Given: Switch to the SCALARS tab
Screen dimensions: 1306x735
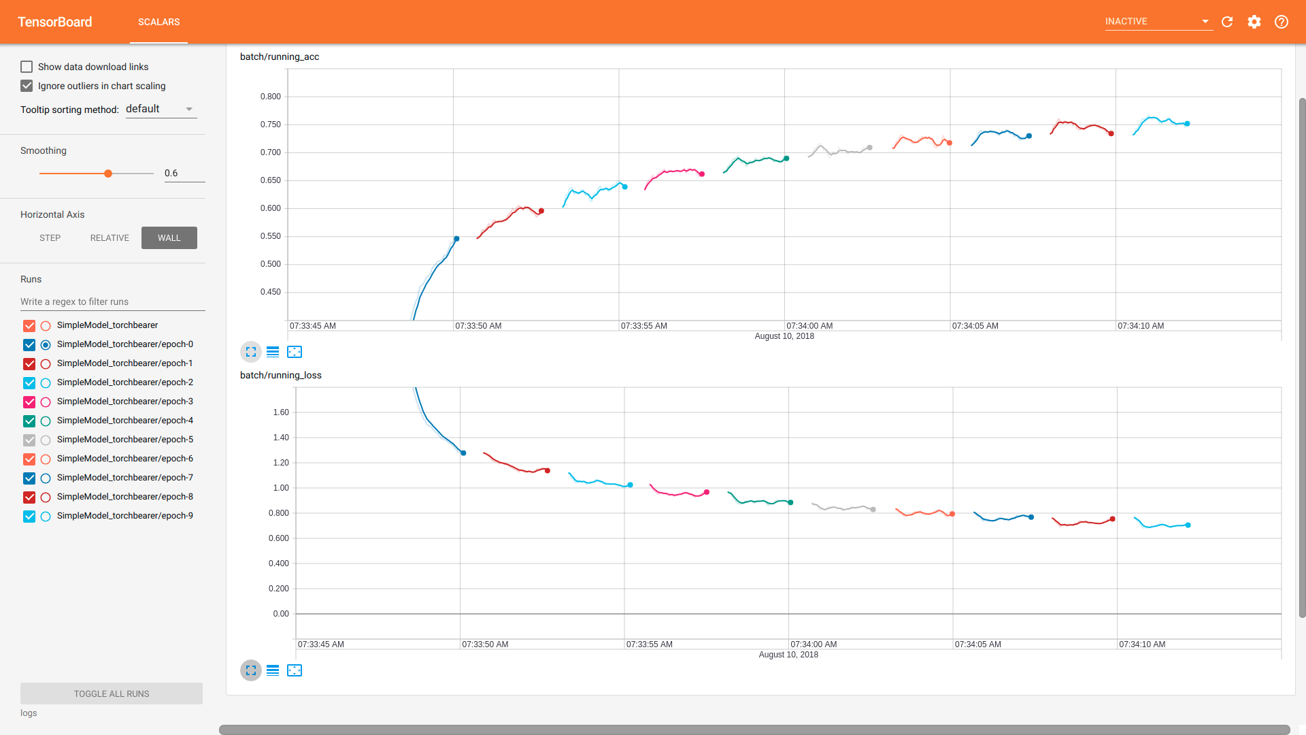Looking at the screenshot, I should [x=159, y=22].
